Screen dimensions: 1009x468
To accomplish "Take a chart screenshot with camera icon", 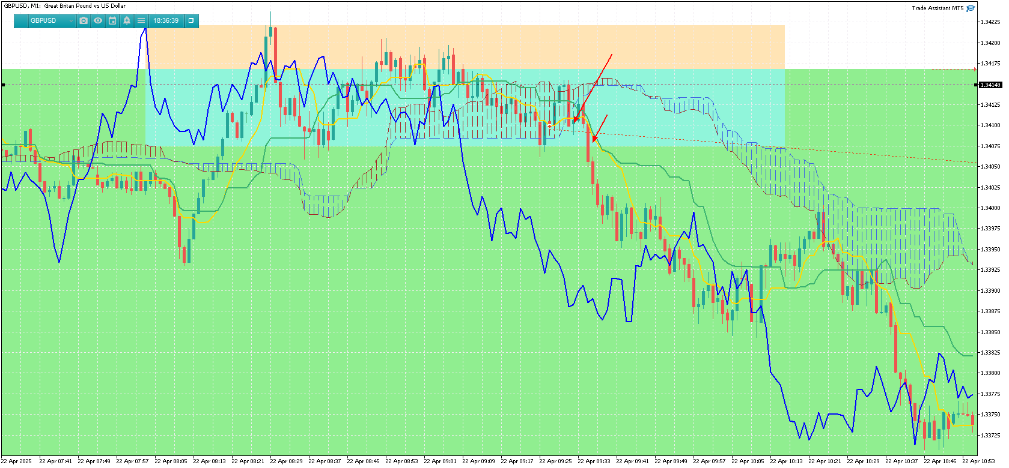I will [x=84, y=20].
